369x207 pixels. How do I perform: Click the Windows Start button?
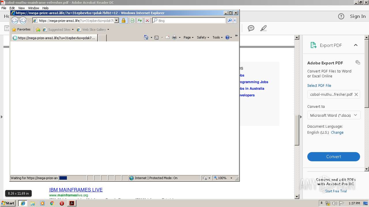pyautogui.click(x=8, y=203)
